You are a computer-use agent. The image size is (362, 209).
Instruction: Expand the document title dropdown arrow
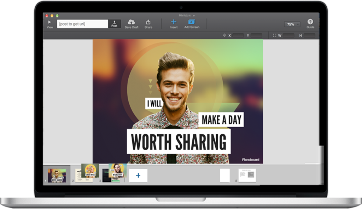pos(194,16)
